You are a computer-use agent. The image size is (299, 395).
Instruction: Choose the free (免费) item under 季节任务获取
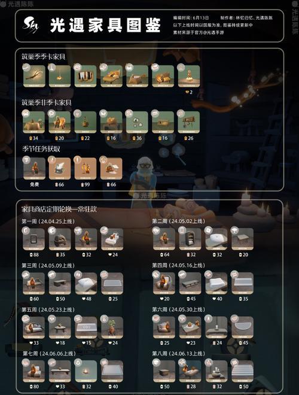point(34,169)
